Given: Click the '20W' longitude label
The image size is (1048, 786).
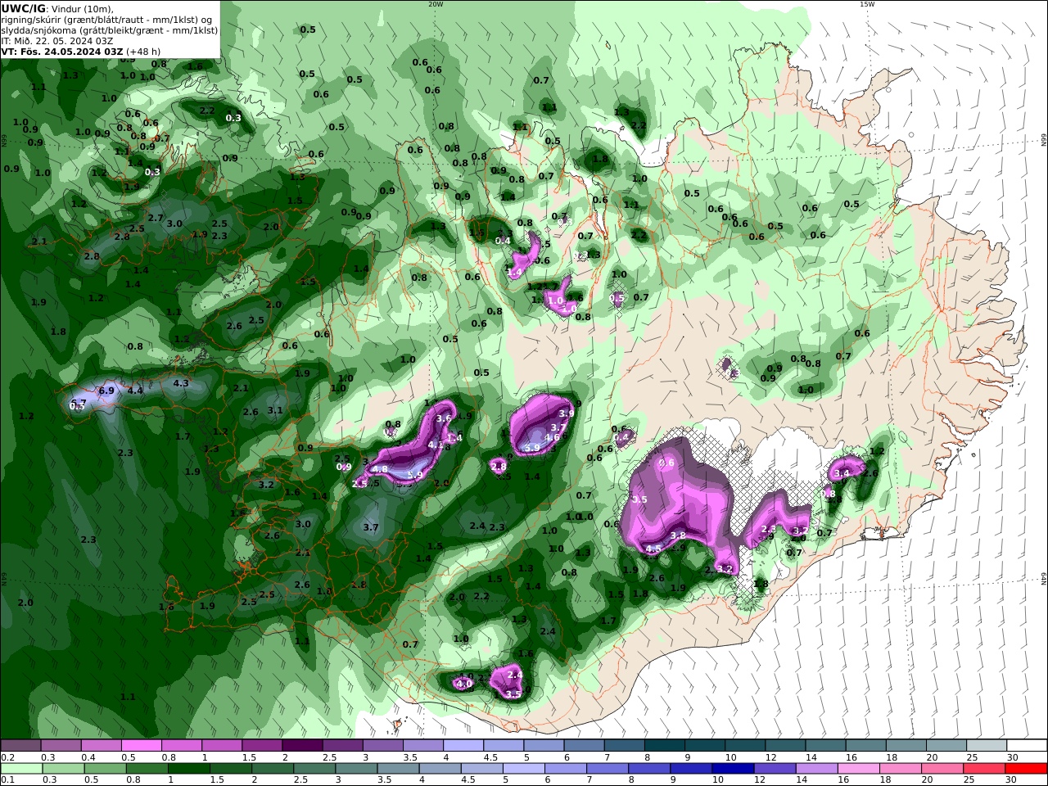Looking at the screenshot, I should pyautogui.click(x=436, y=4).
